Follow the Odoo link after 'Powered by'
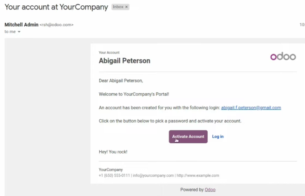Image resolution: width=305 pixels, height=196 pixels. click(210, 189)
